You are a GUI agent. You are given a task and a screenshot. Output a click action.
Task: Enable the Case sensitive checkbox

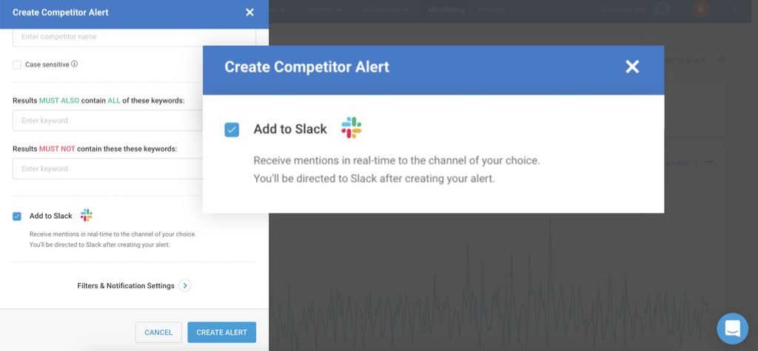point(17,65)
